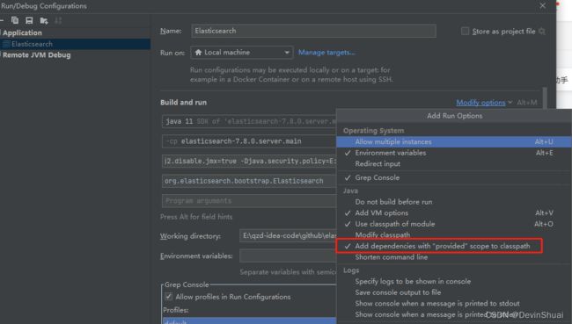
Task: Save configuration using toolbar disk icon
Action: pyautogui.click(x=29, y=20)
